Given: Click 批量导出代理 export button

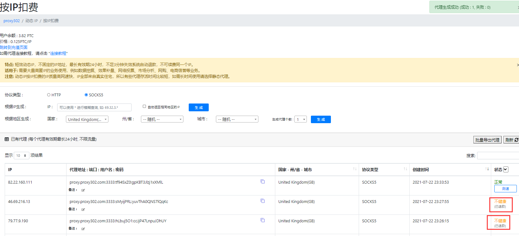Looking at the screenshot, I should click(x=487, y=140).
